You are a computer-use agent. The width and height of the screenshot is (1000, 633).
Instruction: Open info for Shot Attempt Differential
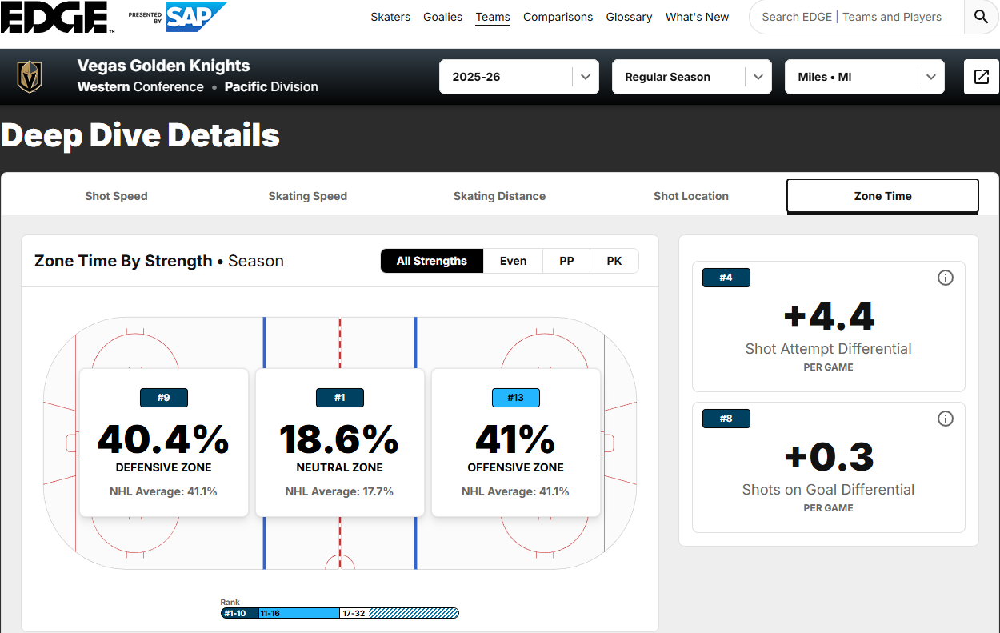pos(946,278)
